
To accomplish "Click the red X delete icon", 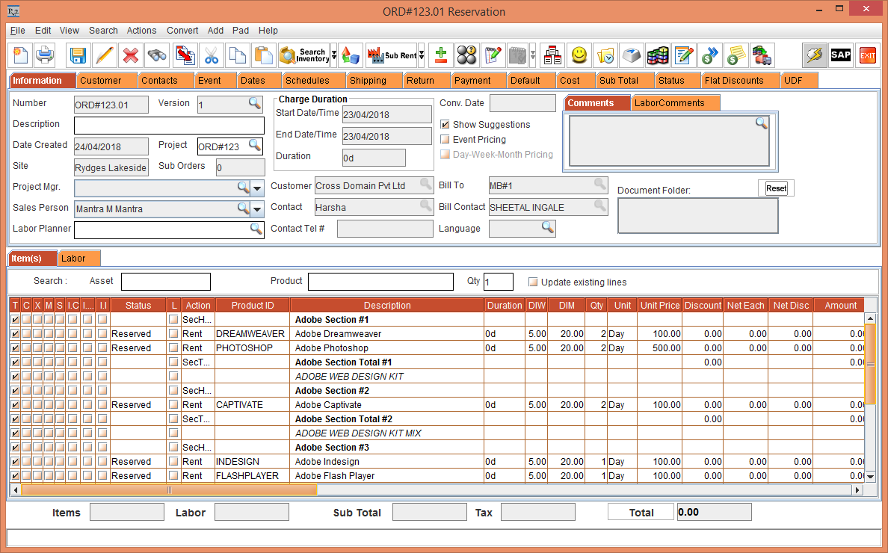I will (131, 55).
